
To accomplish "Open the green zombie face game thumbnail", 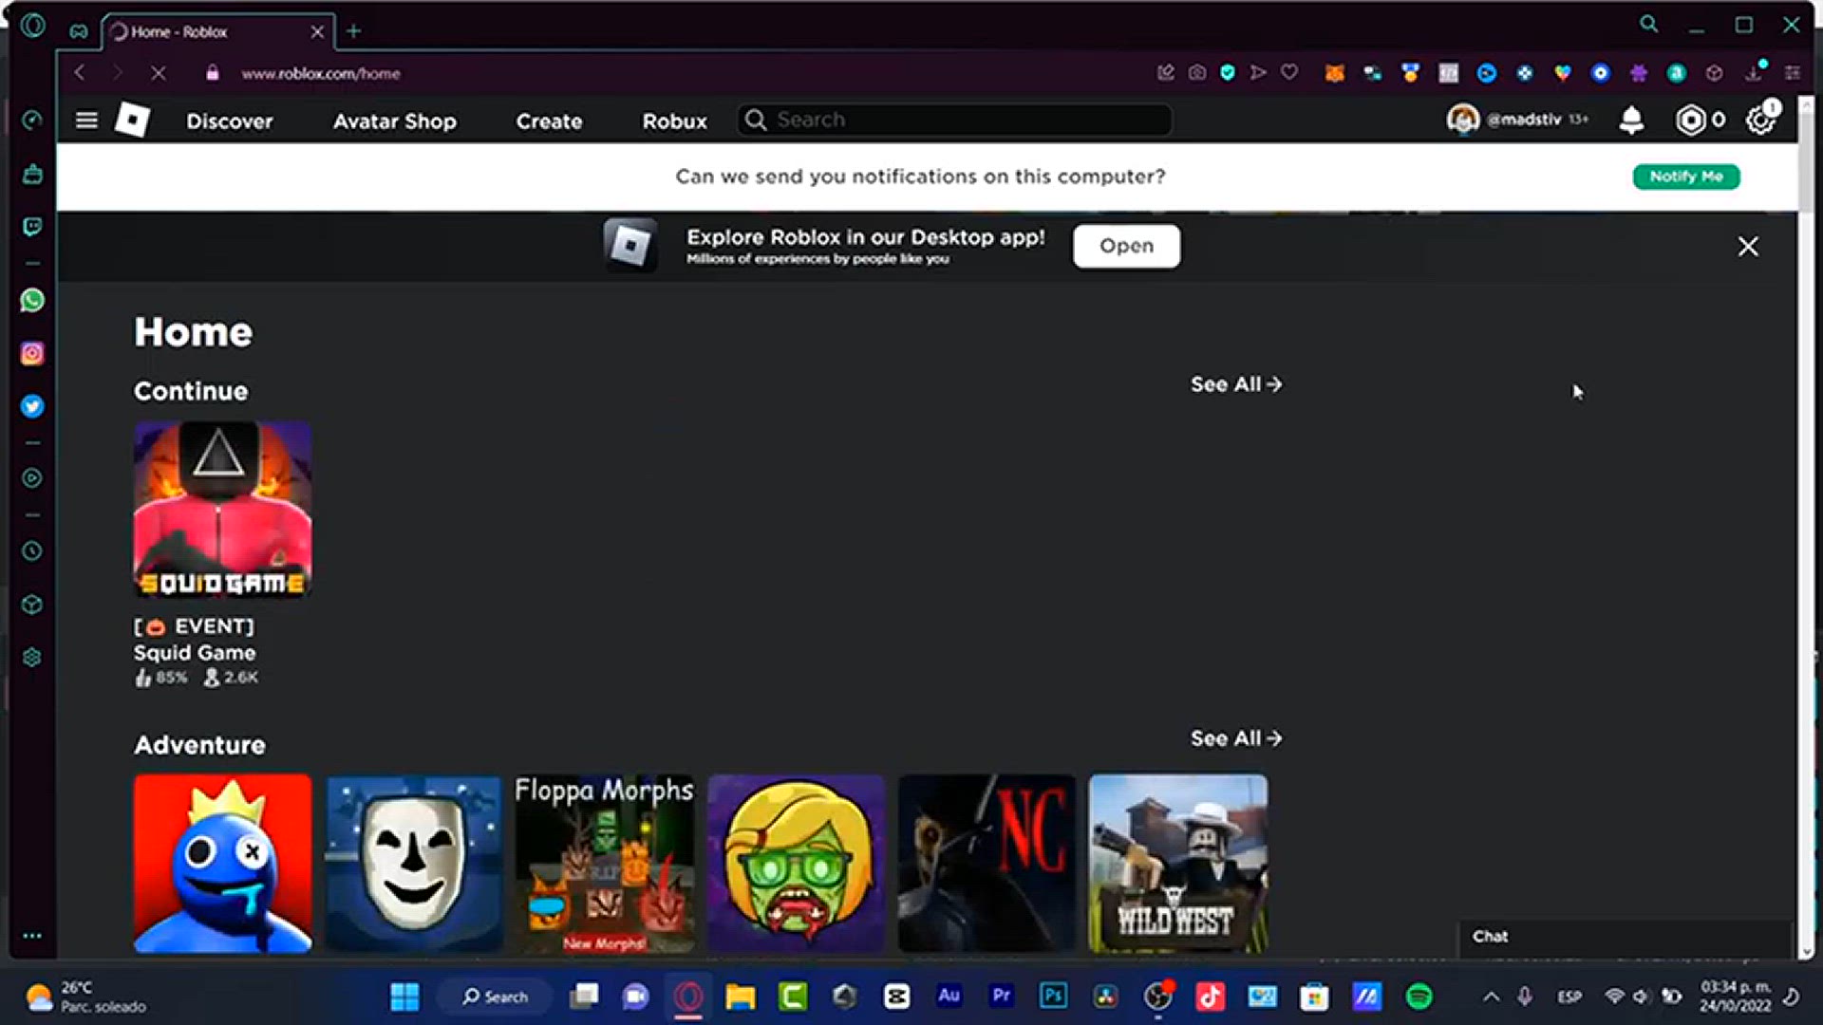I will (796, 863).
